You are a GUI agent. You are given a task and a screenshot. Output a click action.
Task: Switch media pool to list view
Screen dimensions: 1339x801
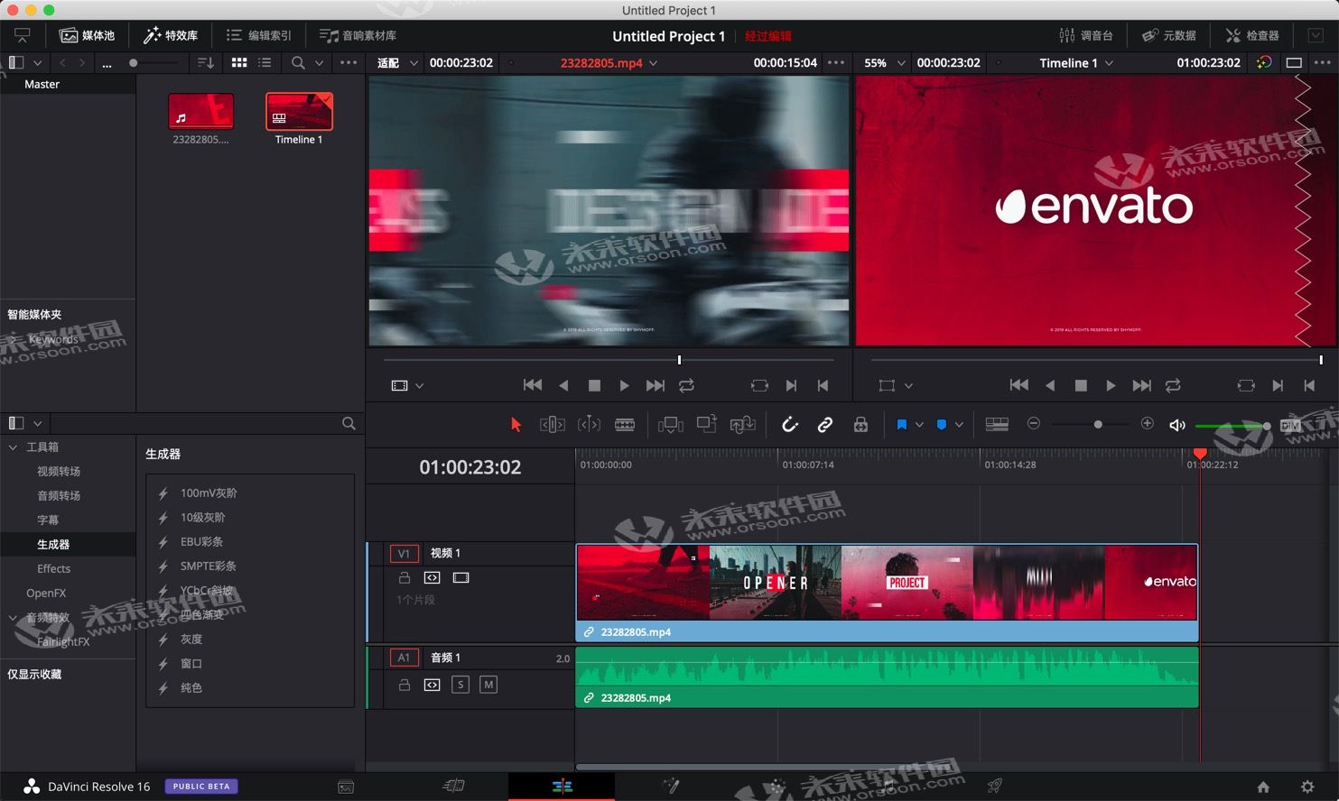point(265,63)
